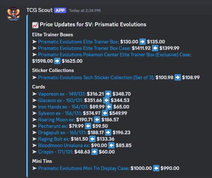This screenshot has width=212, height=178.
Task: Click the chart emoji before Price Updates
Action: click(35, 25)
